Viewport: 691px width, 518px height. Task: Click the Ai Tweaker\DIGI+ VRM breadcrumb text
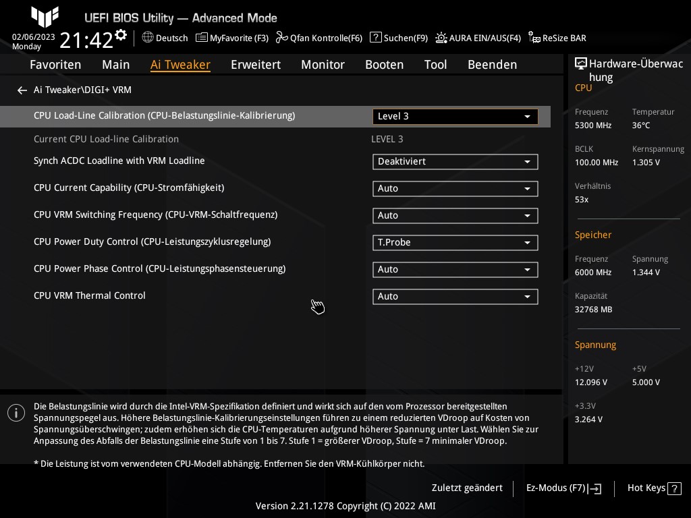pos(82,90)
